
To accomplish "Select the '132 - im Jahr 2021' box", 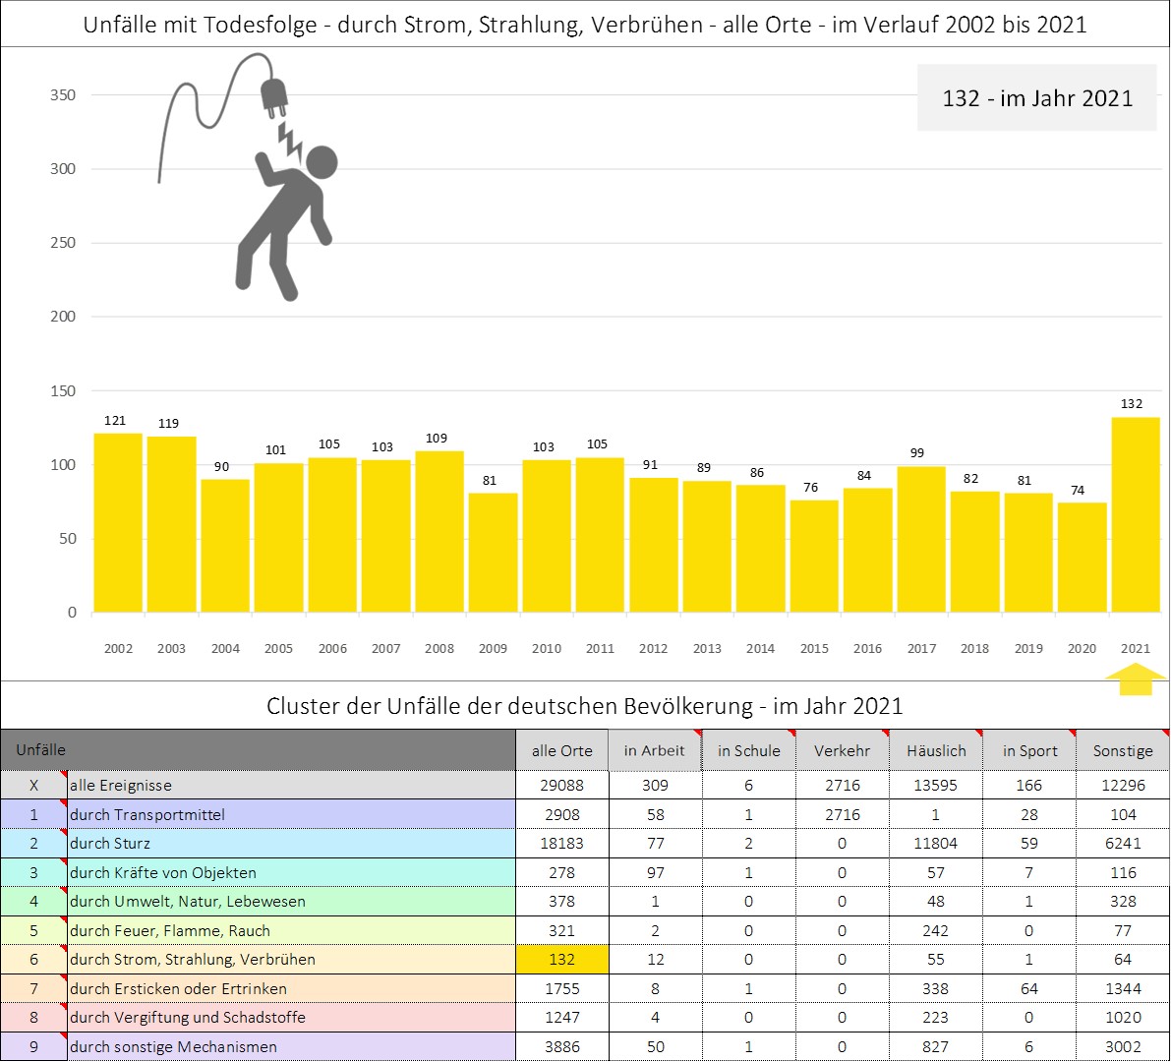I will [1036, 98].
